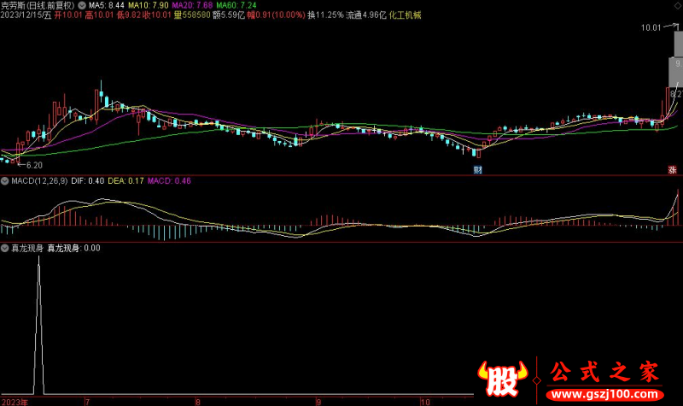Click the red 涨 limit-up marker icon
This screenshot has height=406, width=683.
671,170
